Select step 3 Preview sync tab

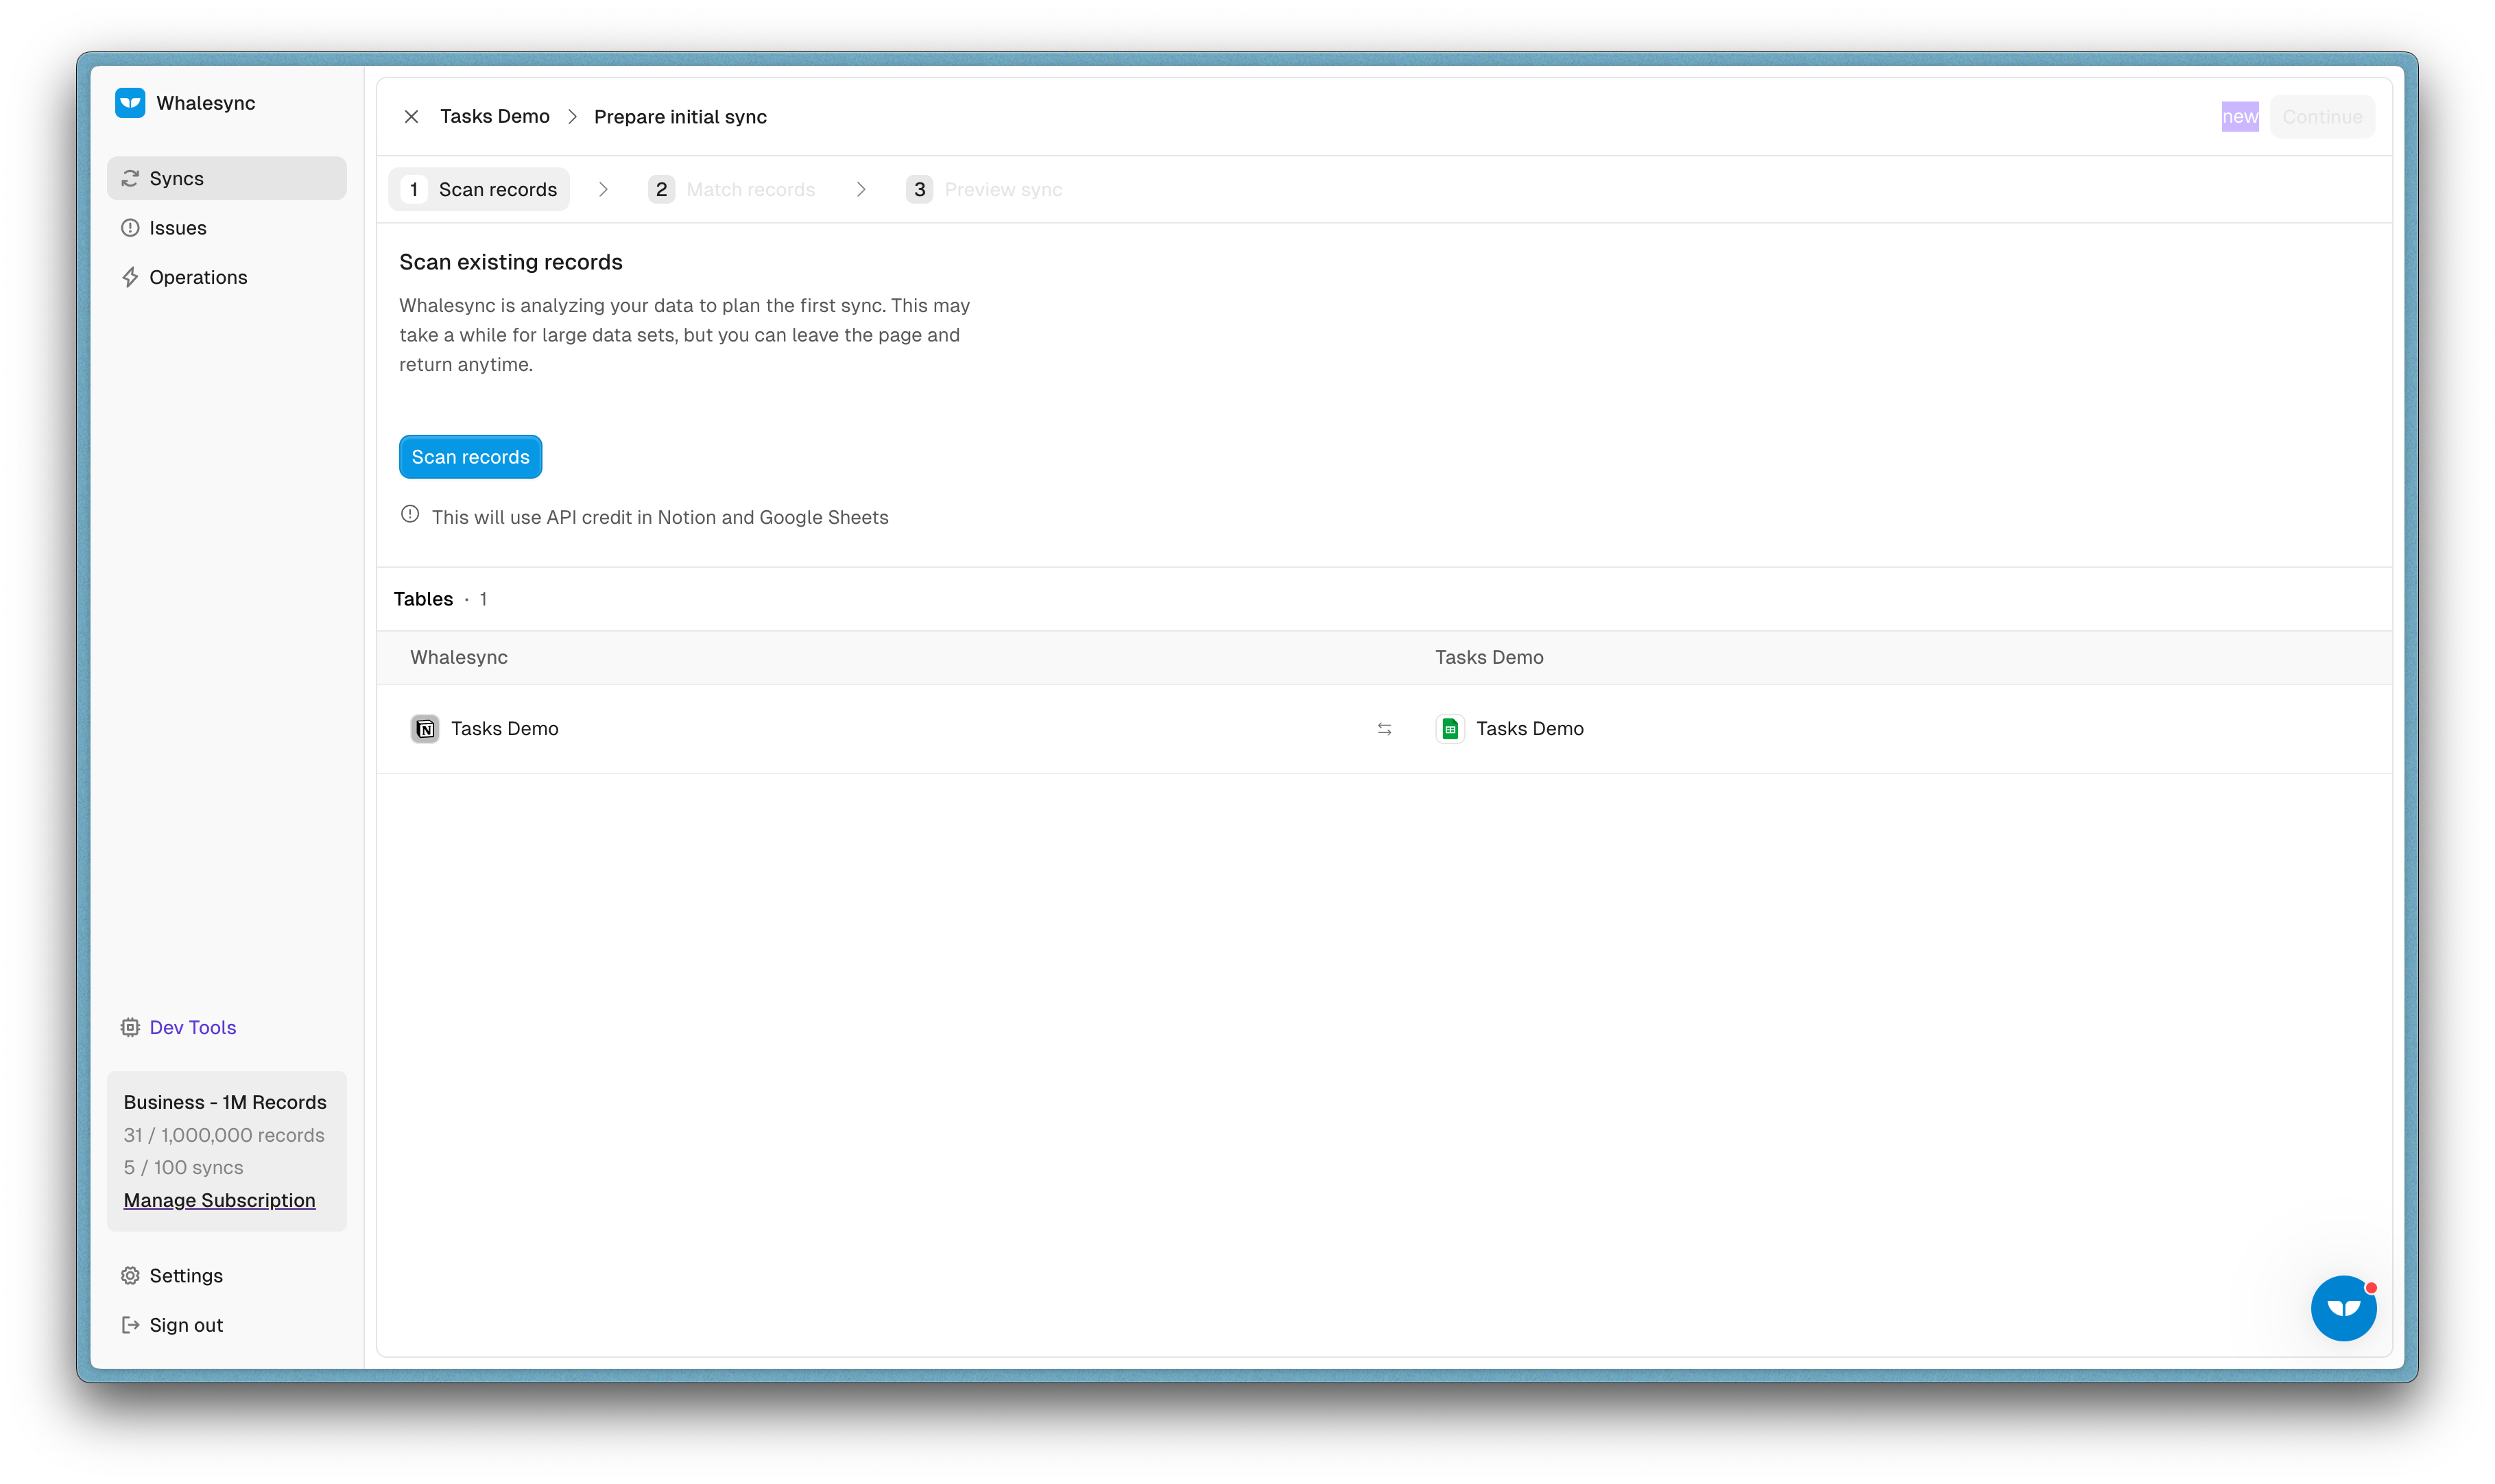pyautogui.click(x=985, y=190)
